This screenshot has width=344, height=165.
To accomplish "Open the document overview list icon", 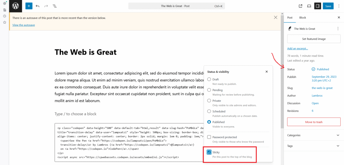I will [54, 6].
